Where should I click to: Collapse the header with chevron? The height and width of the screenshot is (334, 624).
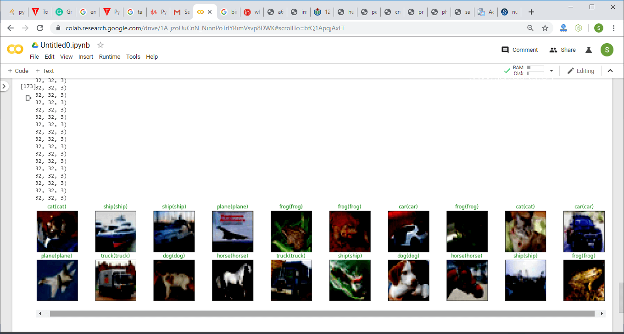[610, 71]
